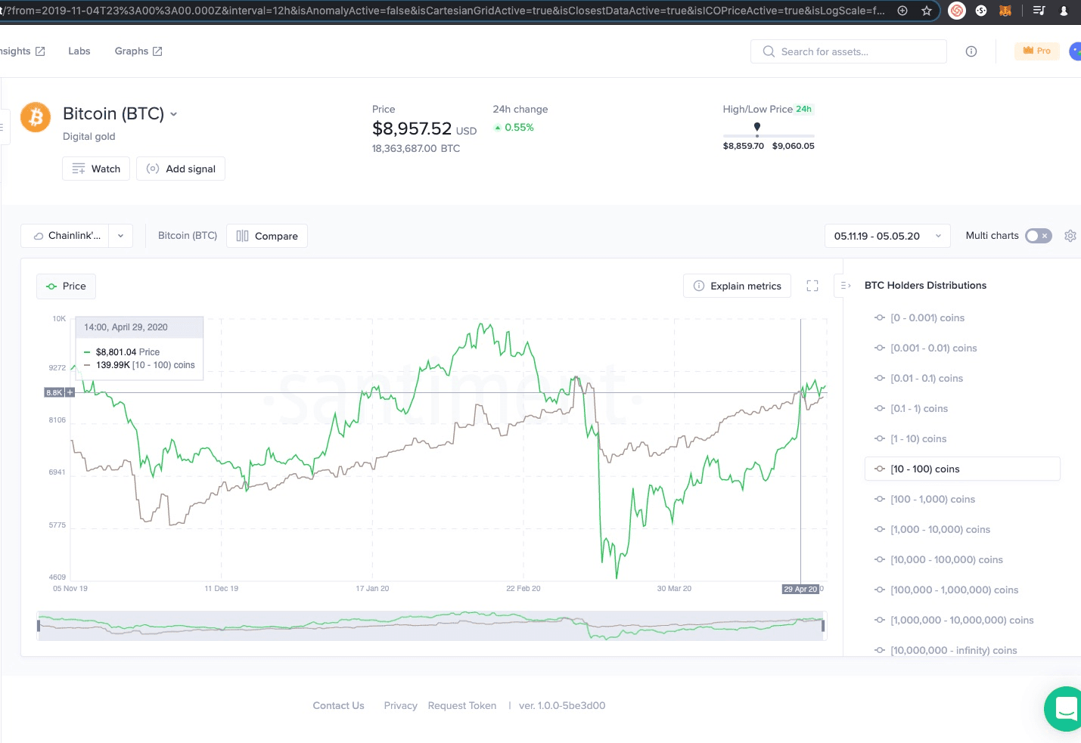Toggle [1,000,000 - 10,000,000) coins metric
The width and height of the screenshot is (1081, 743).
click(x=954, y=620)
